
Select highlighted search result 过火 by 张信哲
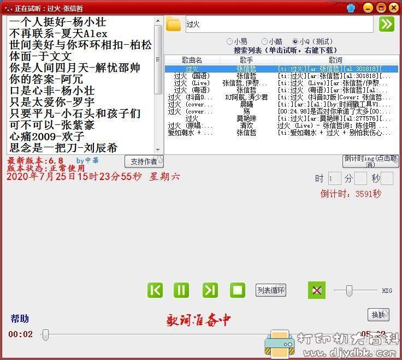pyautogui.click(x=281, y=69)
